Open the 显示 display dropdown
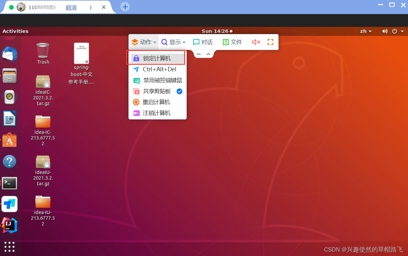The width and height of the screenshot is (408, 256). click(x=174, y=42)
